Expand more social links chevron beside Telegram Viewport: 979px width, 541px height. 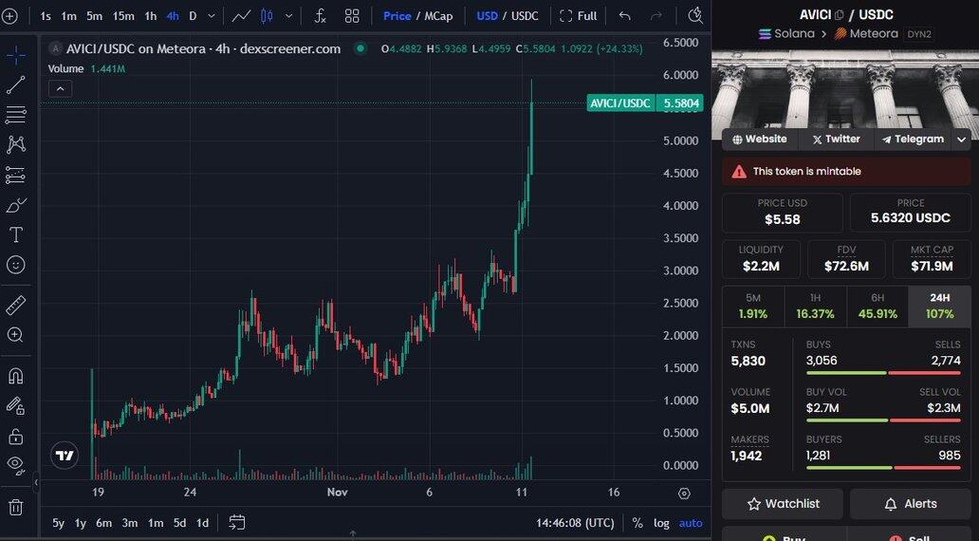point(961,140)
